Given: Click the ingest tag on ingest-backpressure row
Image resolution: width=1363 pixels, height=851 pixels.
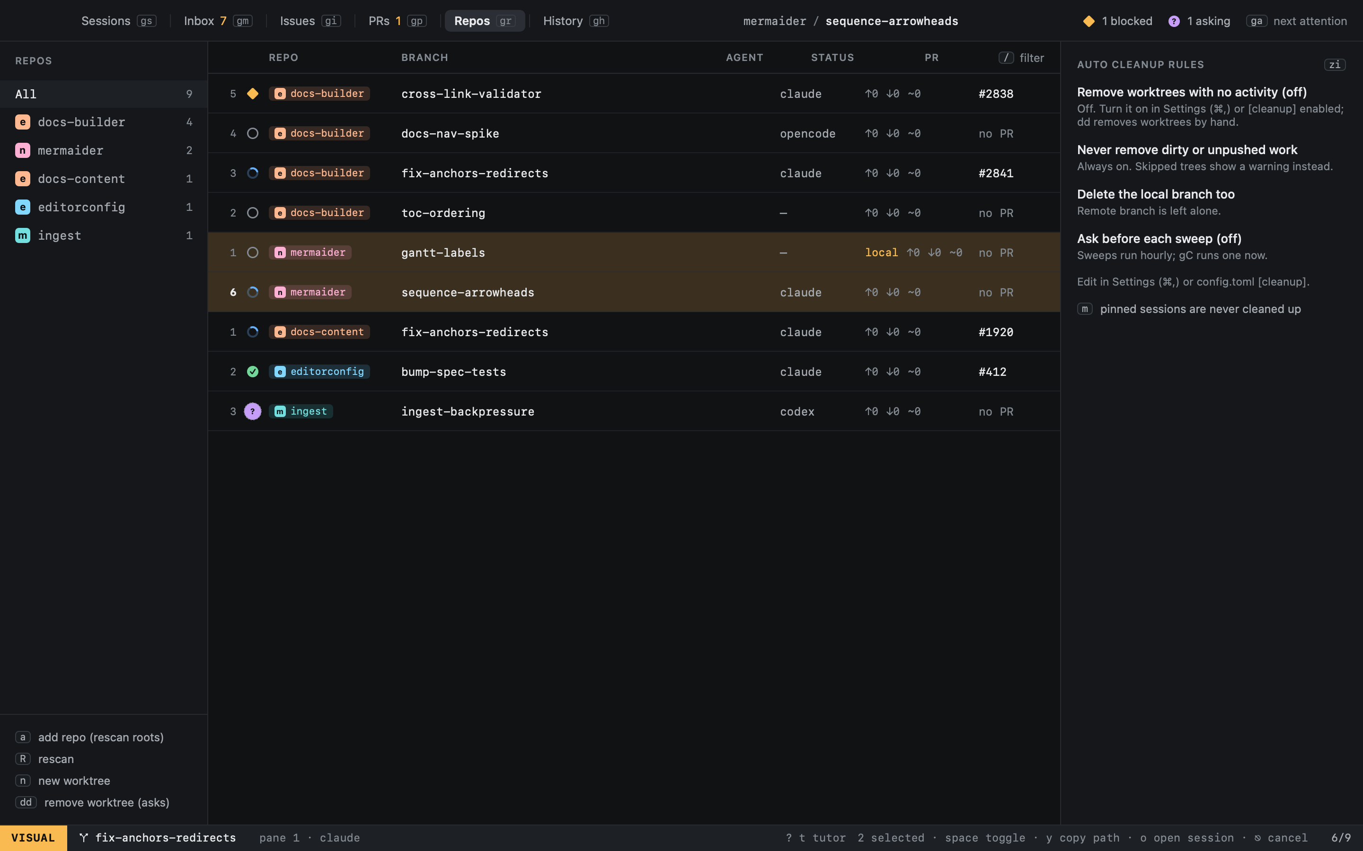Looking at the screenshot, I should click(301, 411).
